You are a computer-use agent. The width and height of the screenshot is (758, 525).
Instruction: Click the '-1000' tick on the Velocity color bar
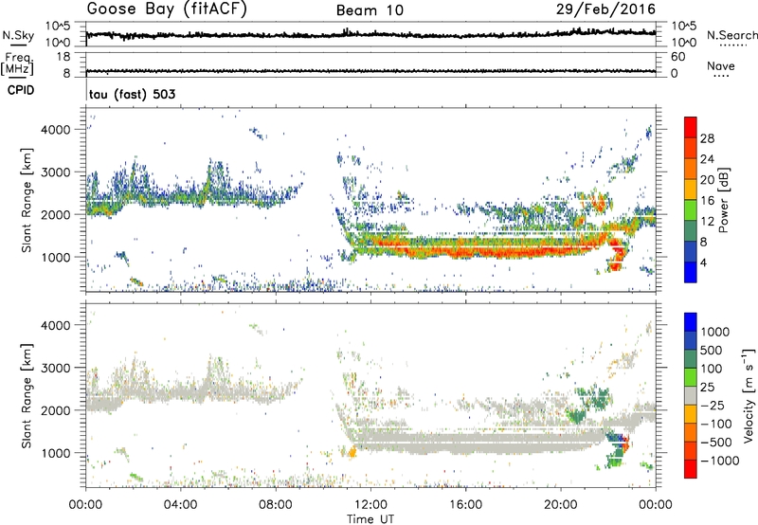[719, 461]
